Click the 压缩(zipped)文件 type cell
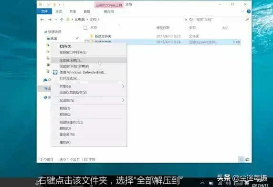 203,42
